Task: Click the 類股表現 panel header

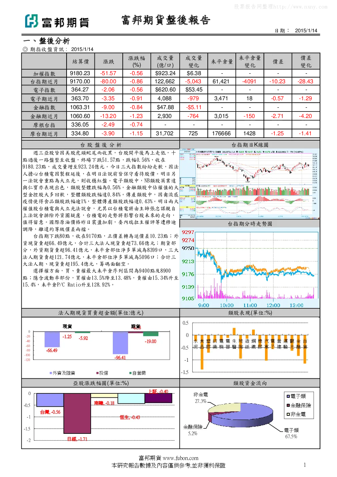Action: click(x=250, y=313)
